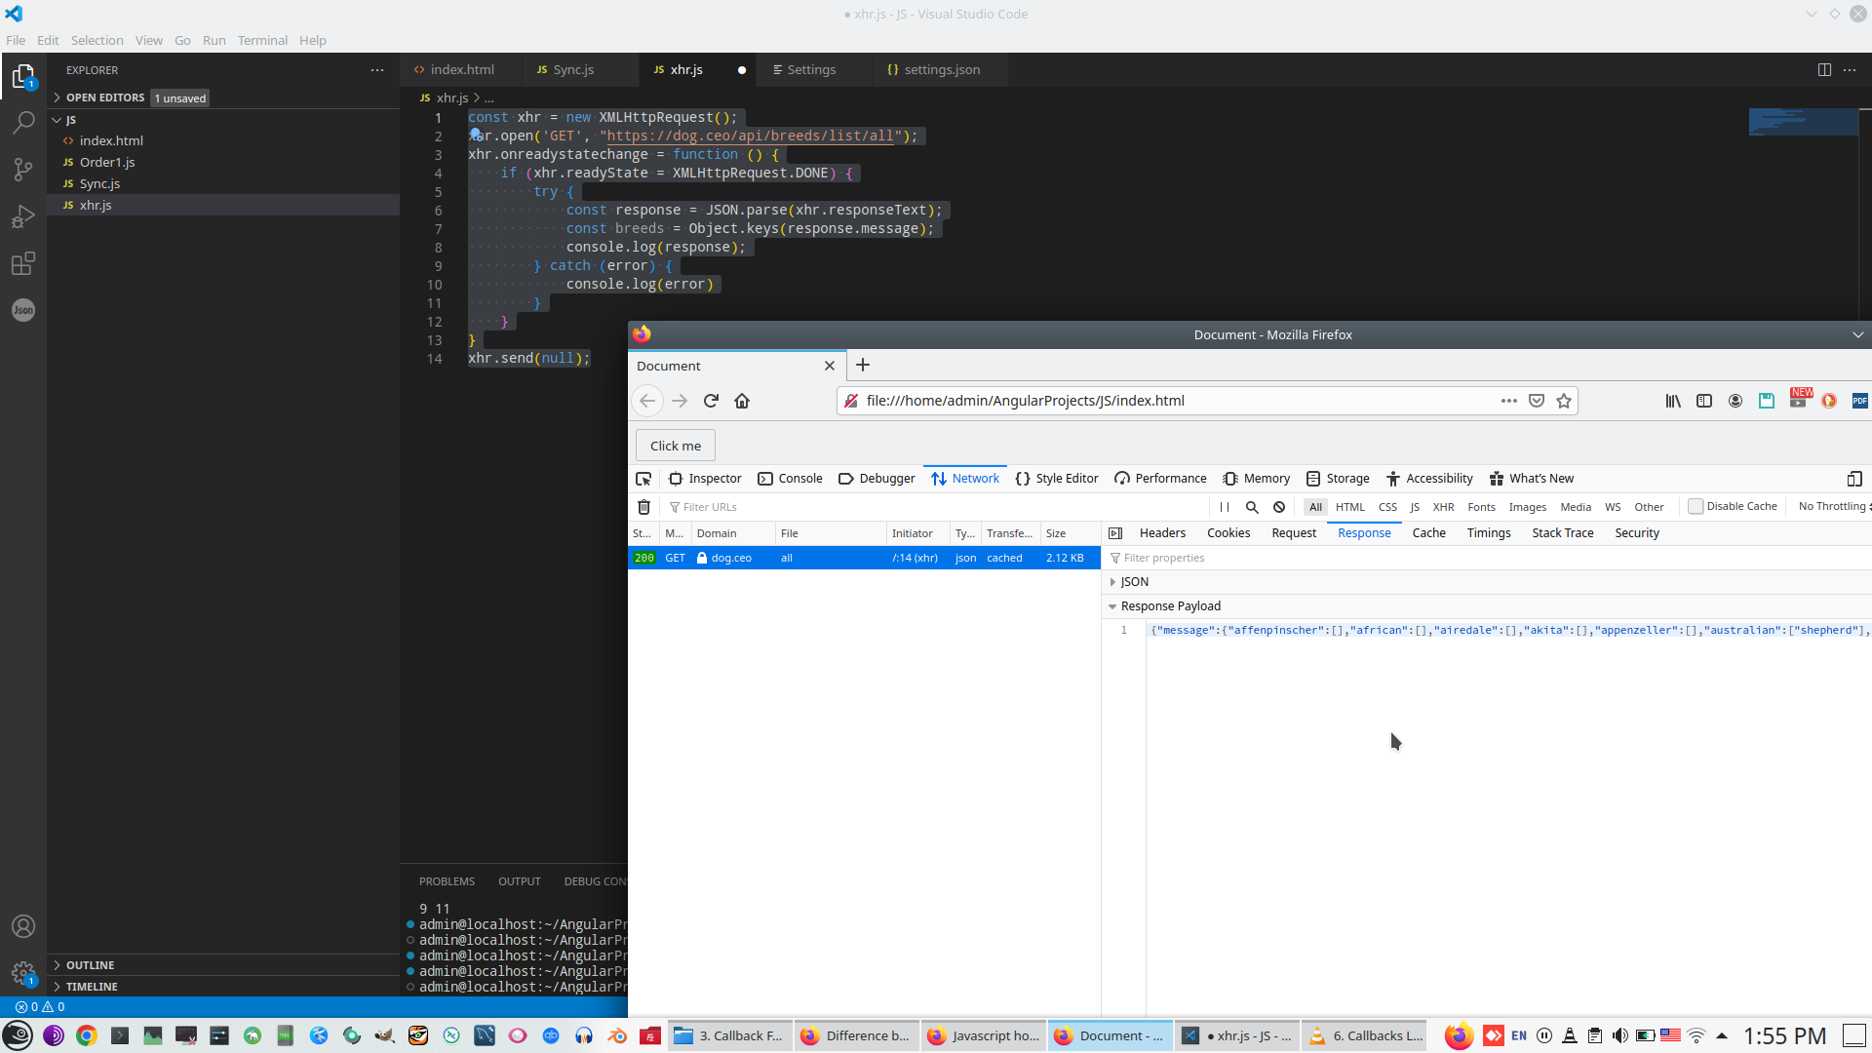Open the Terminal menu in VS Code
This screenshot has height=1053, width=1872.
[262, 40]
